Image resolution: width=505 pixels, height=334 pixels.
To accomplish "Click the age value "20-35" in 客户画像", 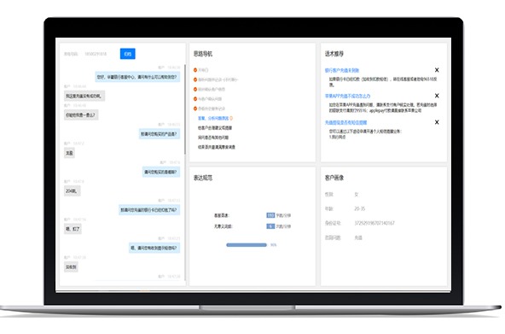I will point(360,208).
